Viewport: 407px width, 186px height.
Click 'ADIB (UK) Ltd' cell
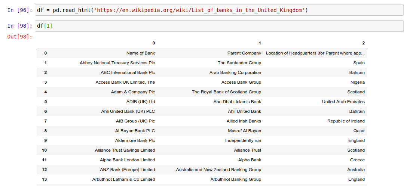[141, 102]
